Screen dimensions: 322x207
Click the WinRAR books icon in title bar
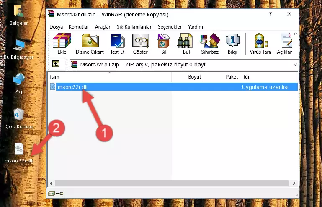point(52,14)
